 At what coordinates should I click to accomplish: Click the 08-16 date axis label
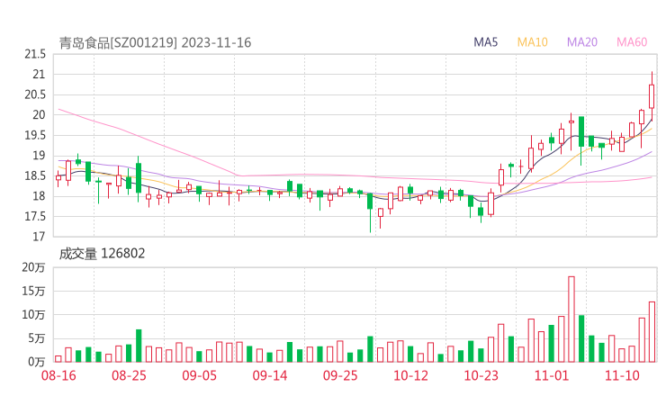point(58,375)
